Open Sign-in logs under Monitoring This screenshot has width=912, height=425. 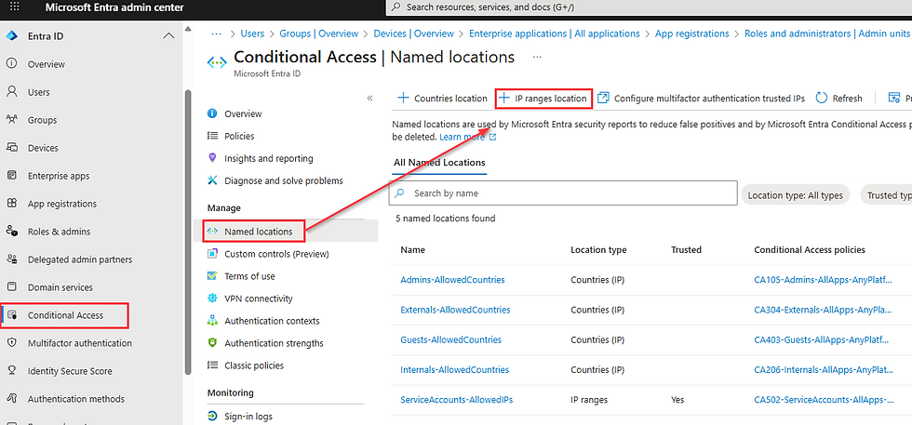[248, 417]
